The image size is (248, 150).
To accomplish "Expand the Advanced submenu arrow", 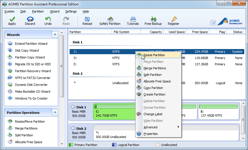I will (x=178, y=127).
